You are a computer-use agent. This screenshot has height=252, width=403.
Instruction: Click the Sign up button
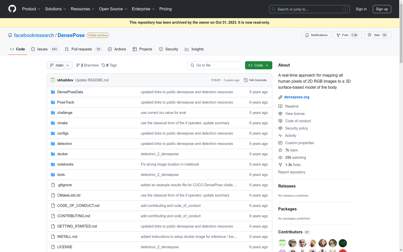click(382, 9)
